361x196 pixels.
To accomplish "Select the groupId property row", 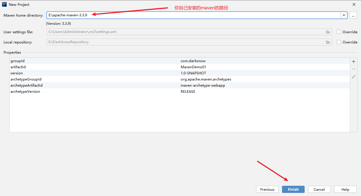I will tap(180, 61).
